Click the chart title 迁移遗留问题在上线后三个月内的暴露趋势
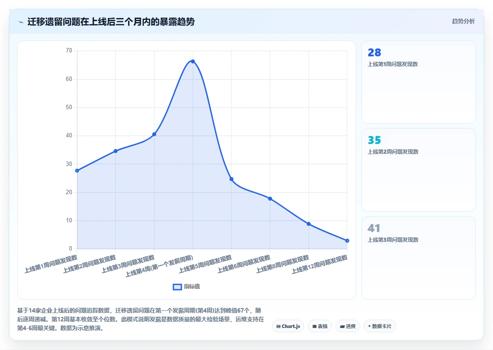Image resolution: width=493 pixels, height=350 pixels. click(111, 22)
